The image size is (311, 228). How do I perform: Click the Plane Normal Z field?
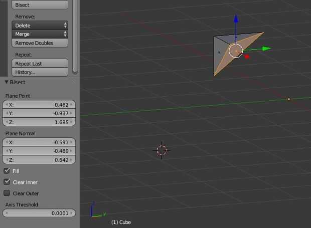click(39, 160)
